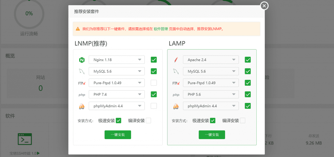This screenshot has height=157, width=334.
Task: Expand phpMyAdmin 4.4 dropdown in LNMP
Action: pyautogui.click(x=116, y=106)
